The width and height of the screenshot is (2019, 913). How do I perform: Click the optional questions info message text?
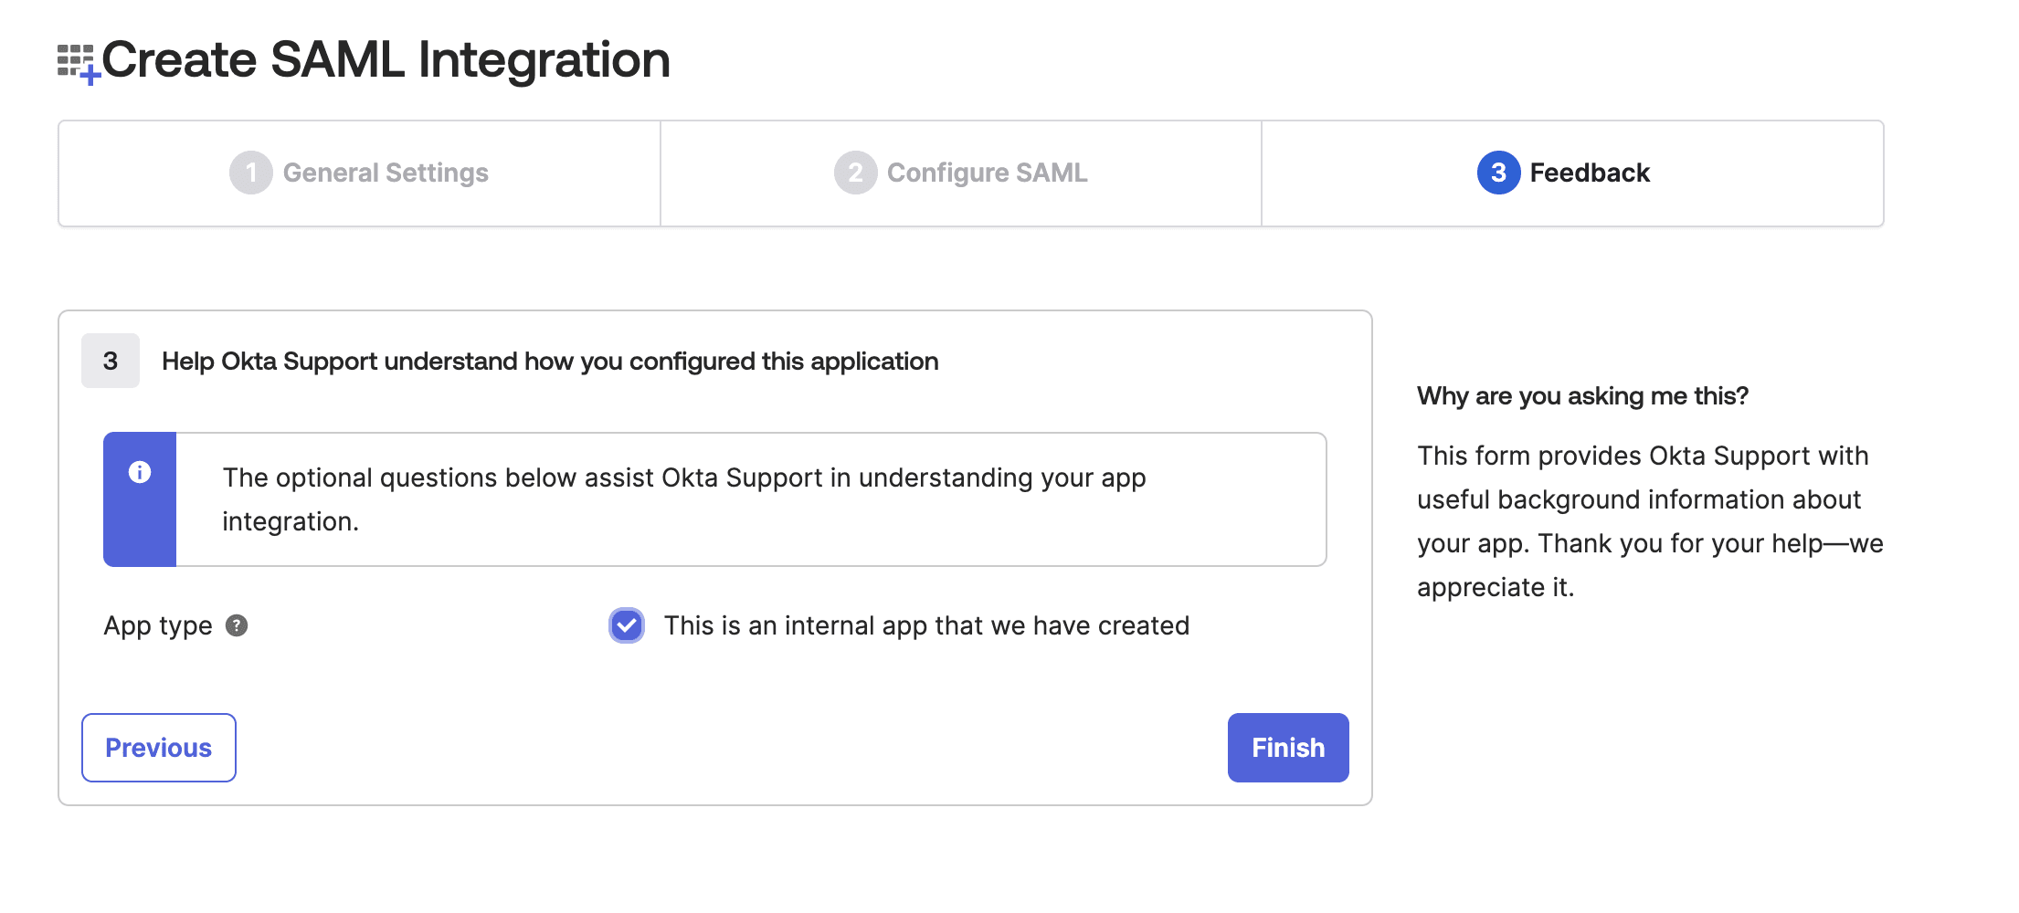coord(684,499)
